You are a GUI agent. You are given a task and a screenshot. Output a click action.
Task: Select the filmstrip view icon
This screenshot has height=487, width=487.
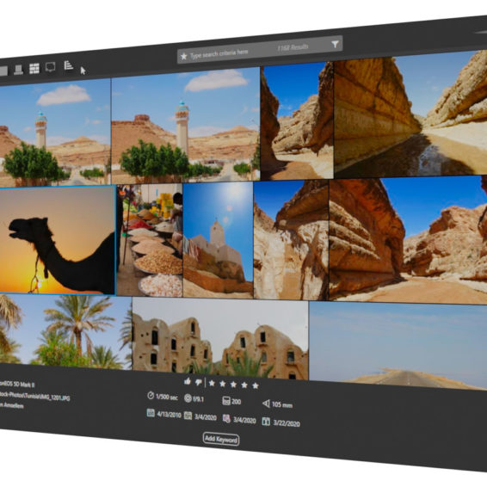(19, 70)
